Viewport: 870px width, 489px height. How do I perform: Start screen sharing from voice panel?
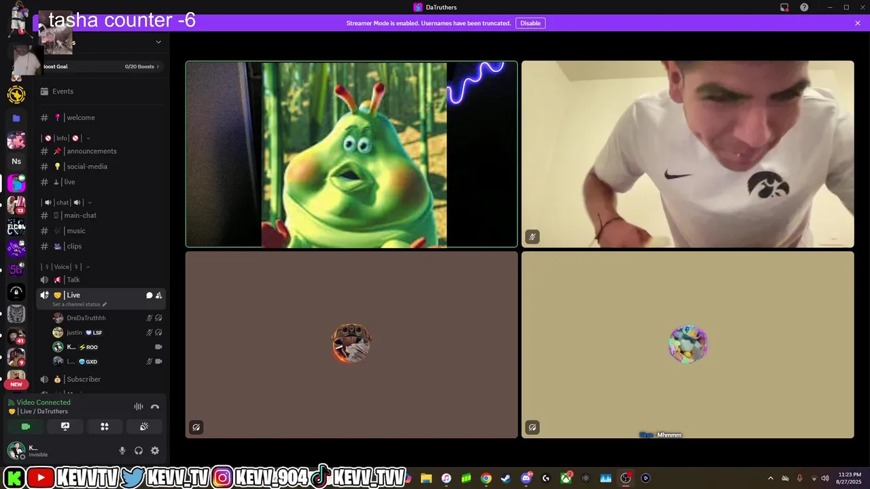coord(65,427)
